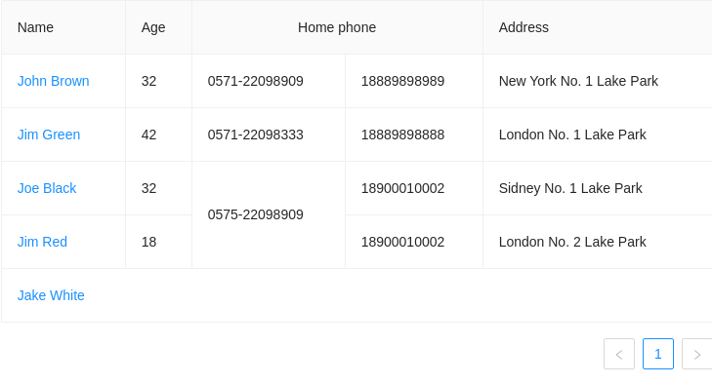Select phone cell 0571-22098333
Image resolution: width=712 pixels, height=385 pixels.
coord(269,135)
